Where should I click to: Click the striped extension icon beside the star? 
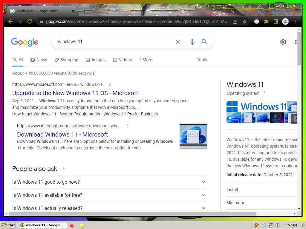tap(257, 21)
